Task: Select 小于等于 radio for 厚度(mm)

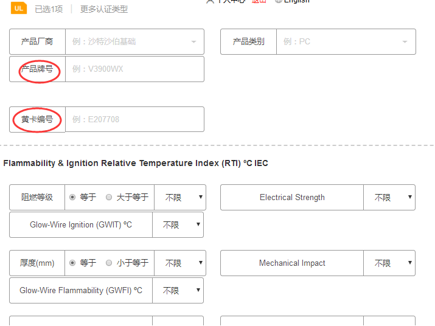Action: 109,263
